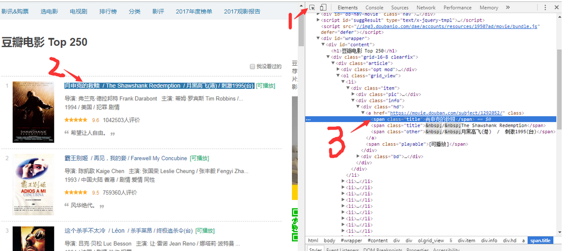The height and width of the screenshot is (251, 568).
Task: Open the 霸王别姬 movie title link
Action: click(126, 158)
